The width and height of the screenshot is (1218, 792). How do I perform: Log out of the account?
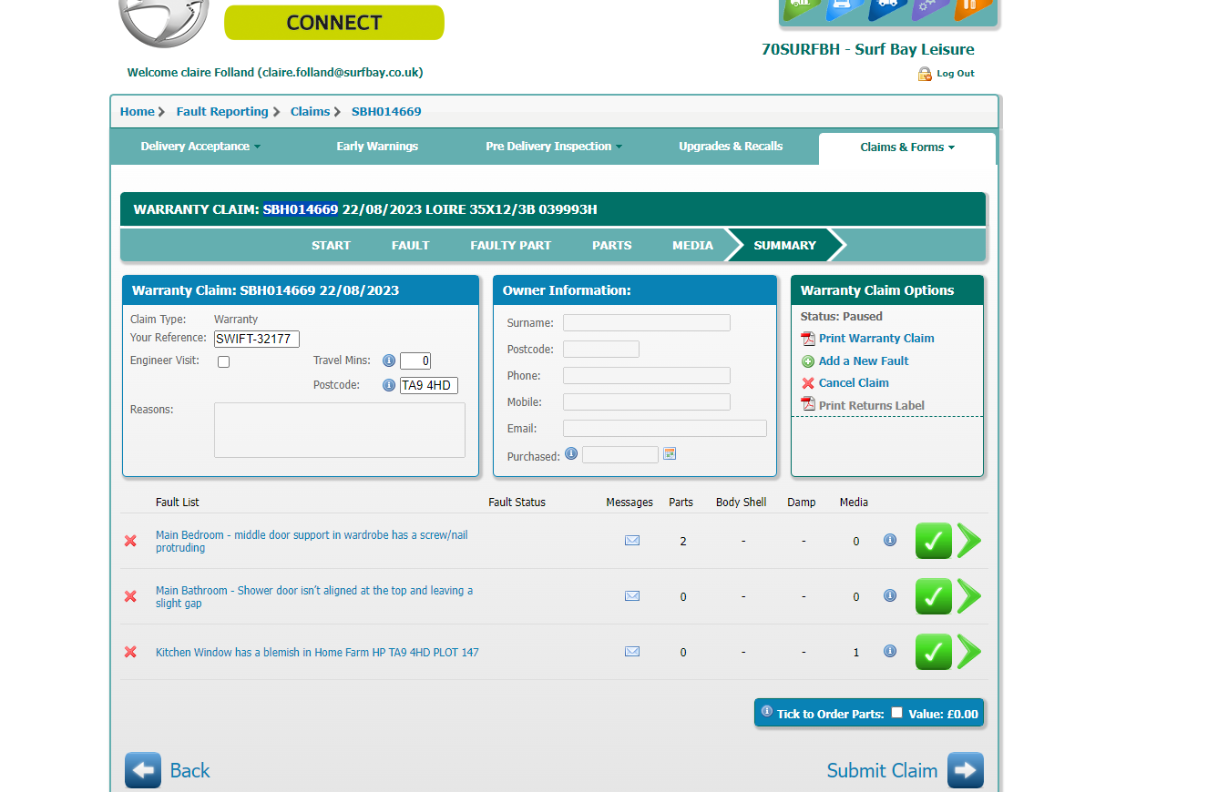click(955, 74)
